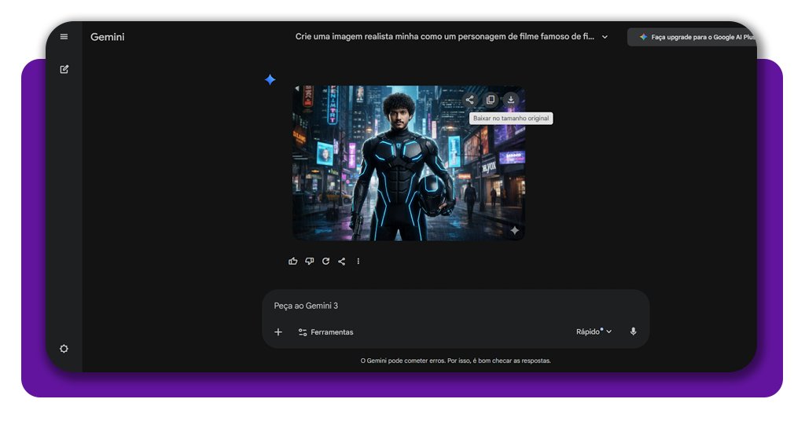
Task: Open the hamburger main menu
Action: tap(64, 37)
